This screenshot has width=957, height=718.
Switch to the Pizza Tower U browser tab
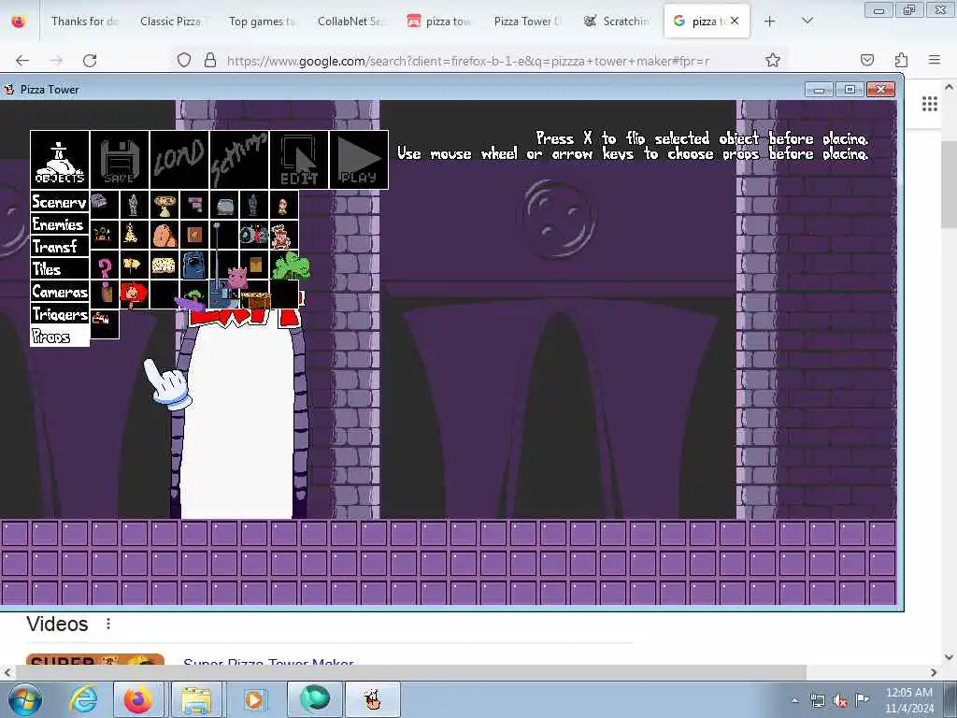coord(527,22)
